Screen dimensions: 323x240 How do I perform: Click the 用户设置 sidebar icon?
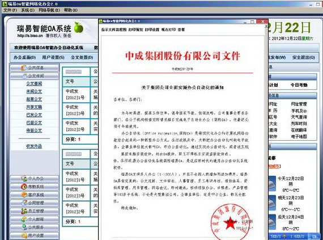(24, 235)
